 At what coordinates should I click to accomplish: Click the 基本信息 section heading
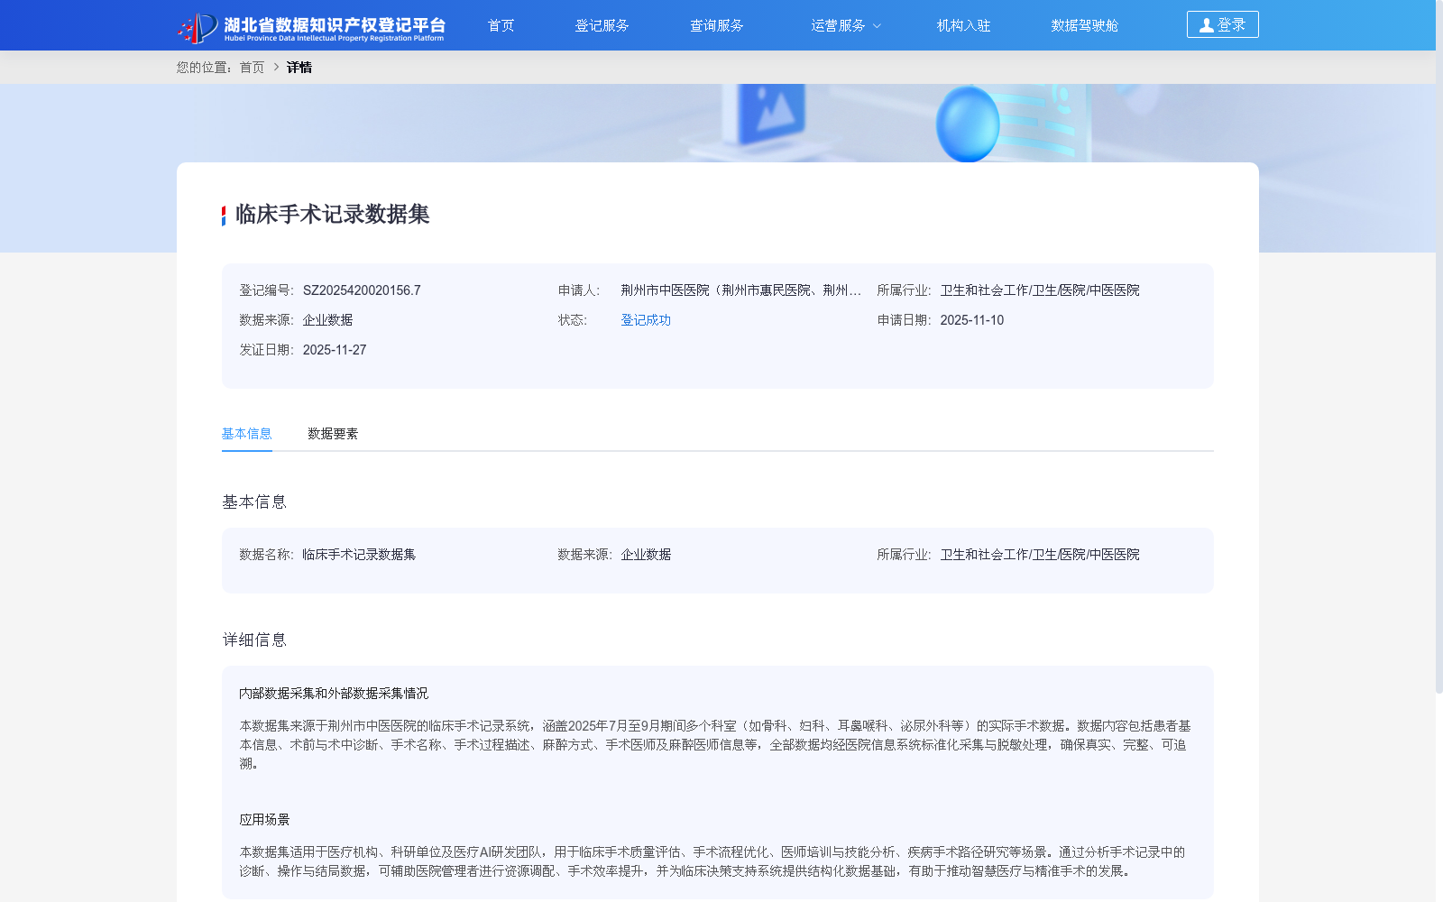254,502
